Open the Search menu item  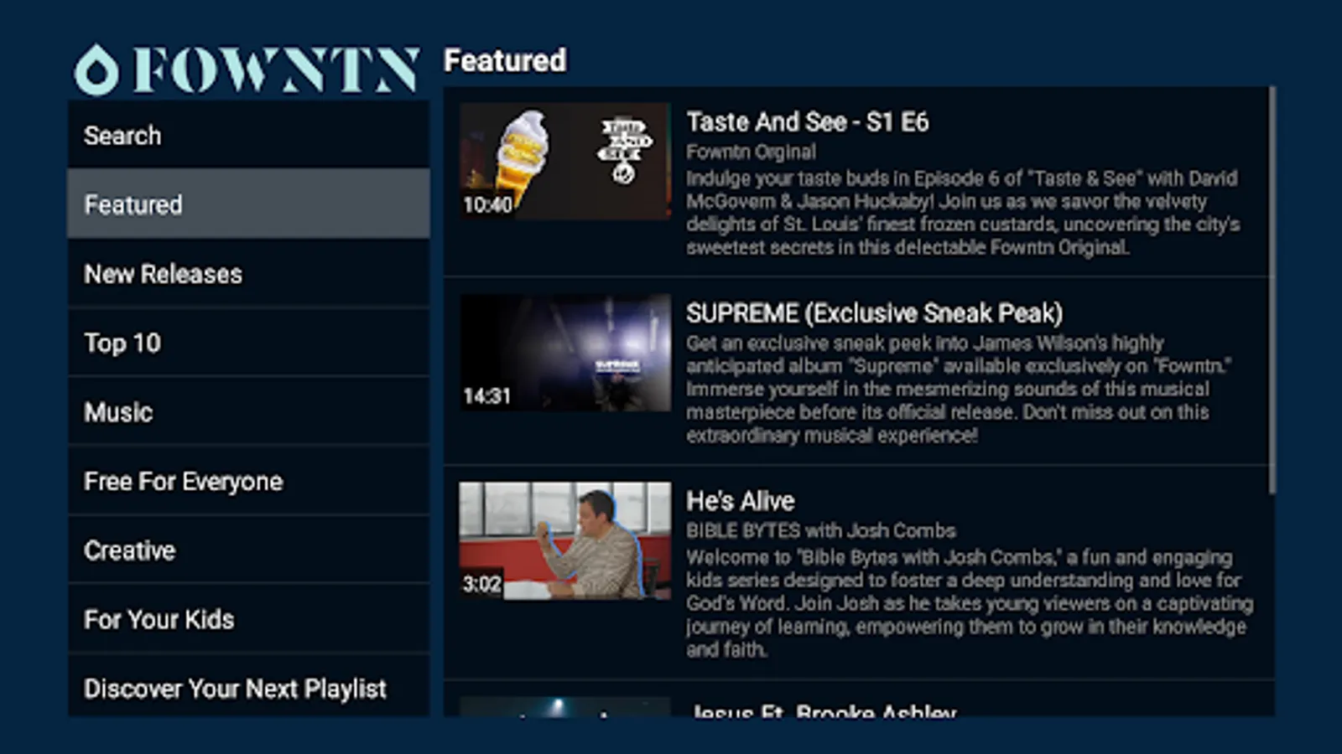pos(248,135)
